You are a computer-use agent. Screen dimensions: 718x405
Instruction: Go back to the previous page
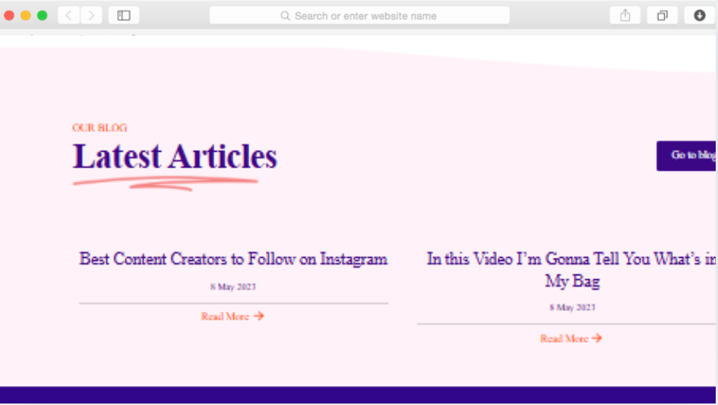68,15
